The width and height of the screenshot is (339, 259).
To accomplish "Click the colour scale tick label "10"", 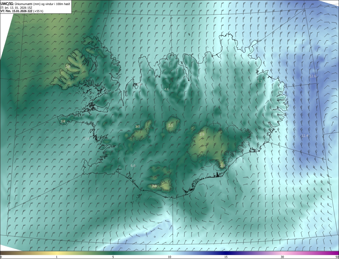I will pos(169,257).
